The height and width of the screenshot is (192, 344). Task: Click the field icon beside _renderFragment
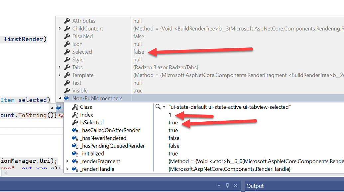tap(75, 161)
